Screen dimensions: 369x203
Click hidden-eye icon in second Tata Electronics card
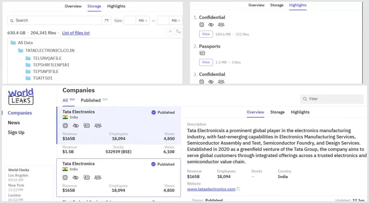[76, 177]
